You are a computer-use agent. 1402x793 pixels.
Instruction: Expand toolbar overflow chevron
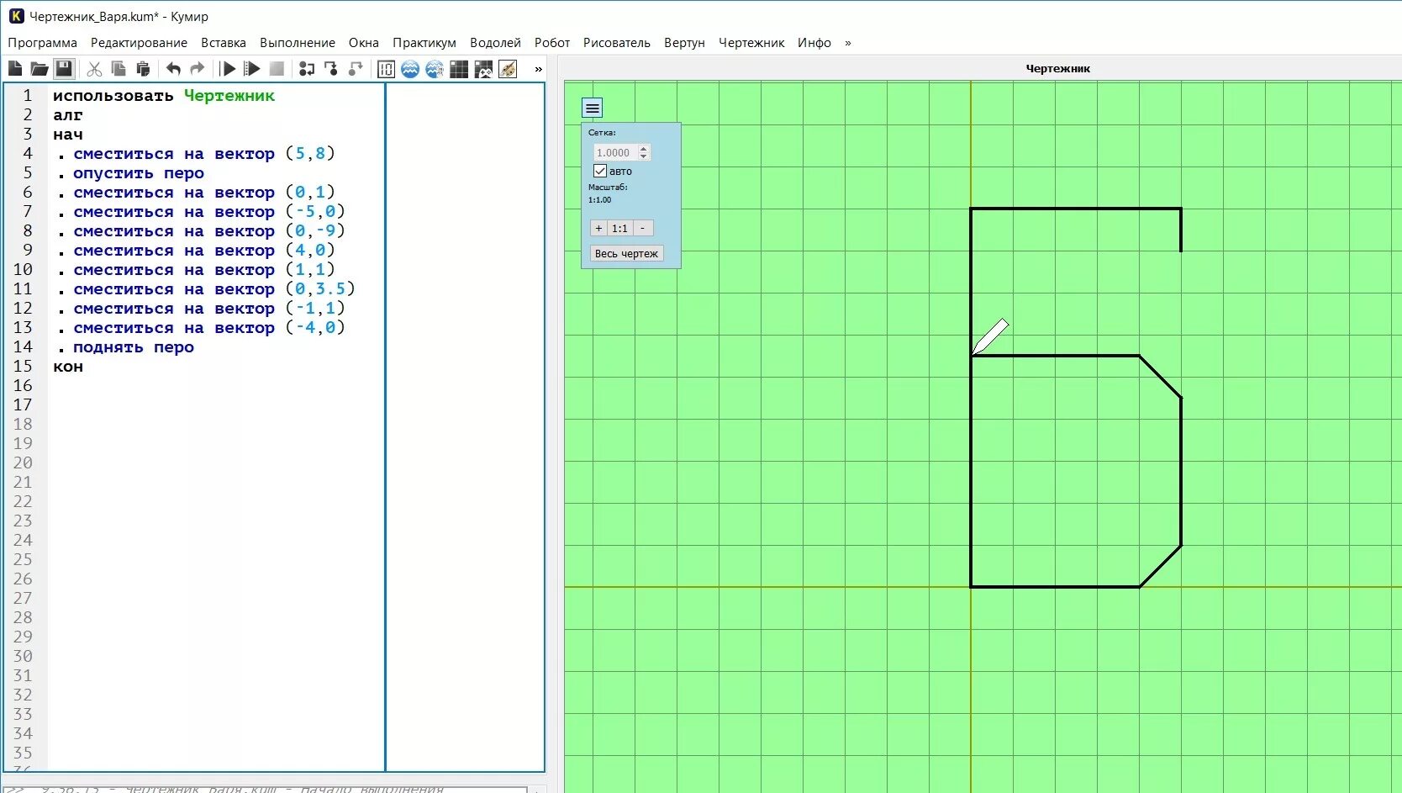click(539, 69)
